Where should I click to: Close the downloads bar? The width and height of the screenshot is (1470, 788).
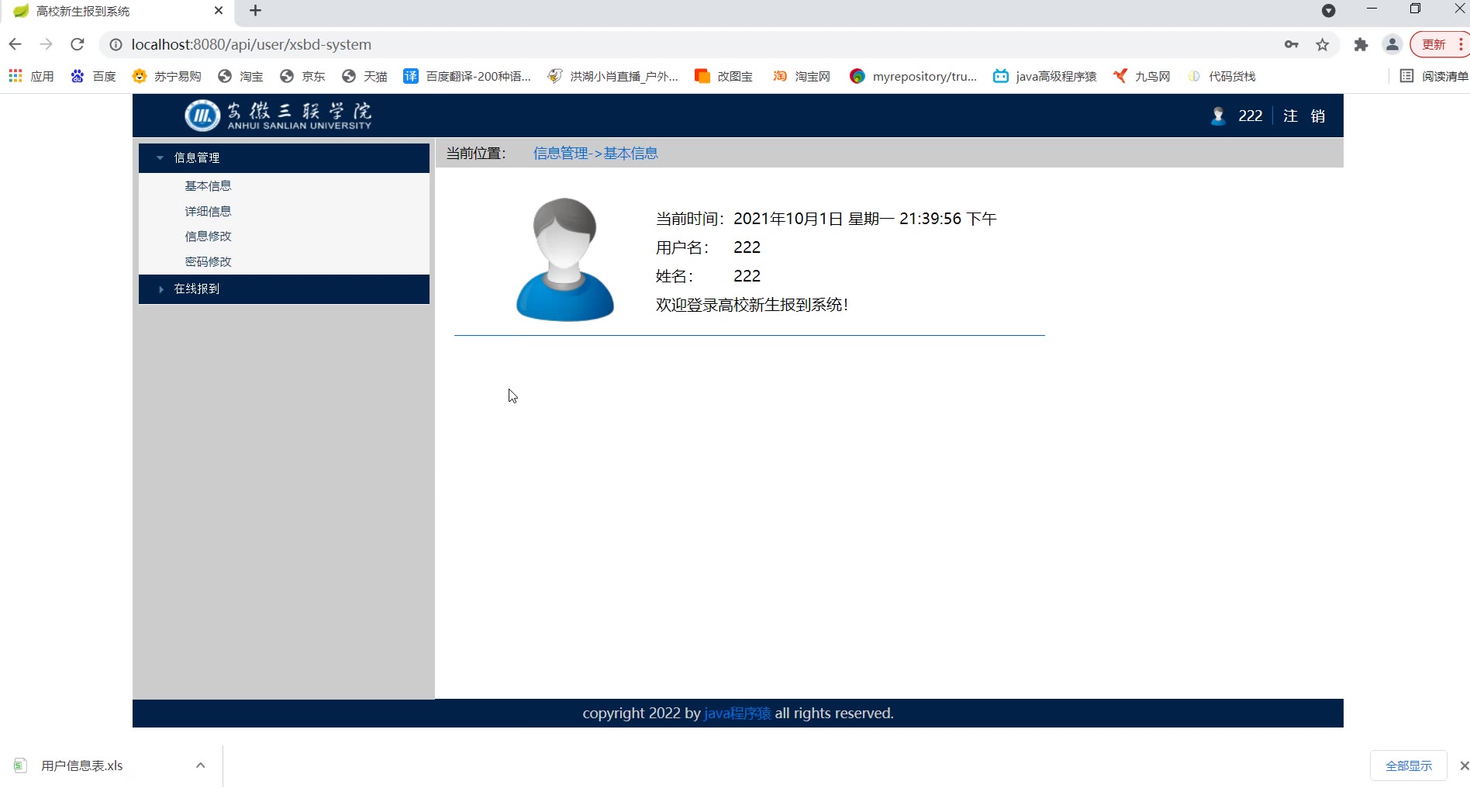[x=1464, y=766]
